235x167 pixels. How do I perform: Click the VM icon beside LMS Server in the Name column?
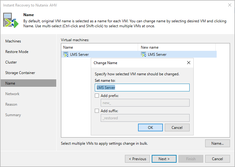pyautogui.click(x=66, y=55)
